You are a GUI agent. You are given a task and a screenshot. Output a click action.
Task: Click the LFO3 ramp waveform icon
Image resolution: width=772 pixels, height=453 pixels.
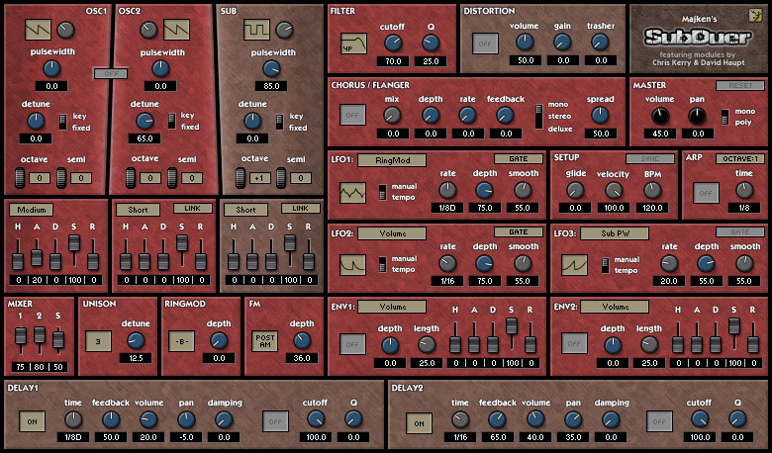(x=575, y=265)
